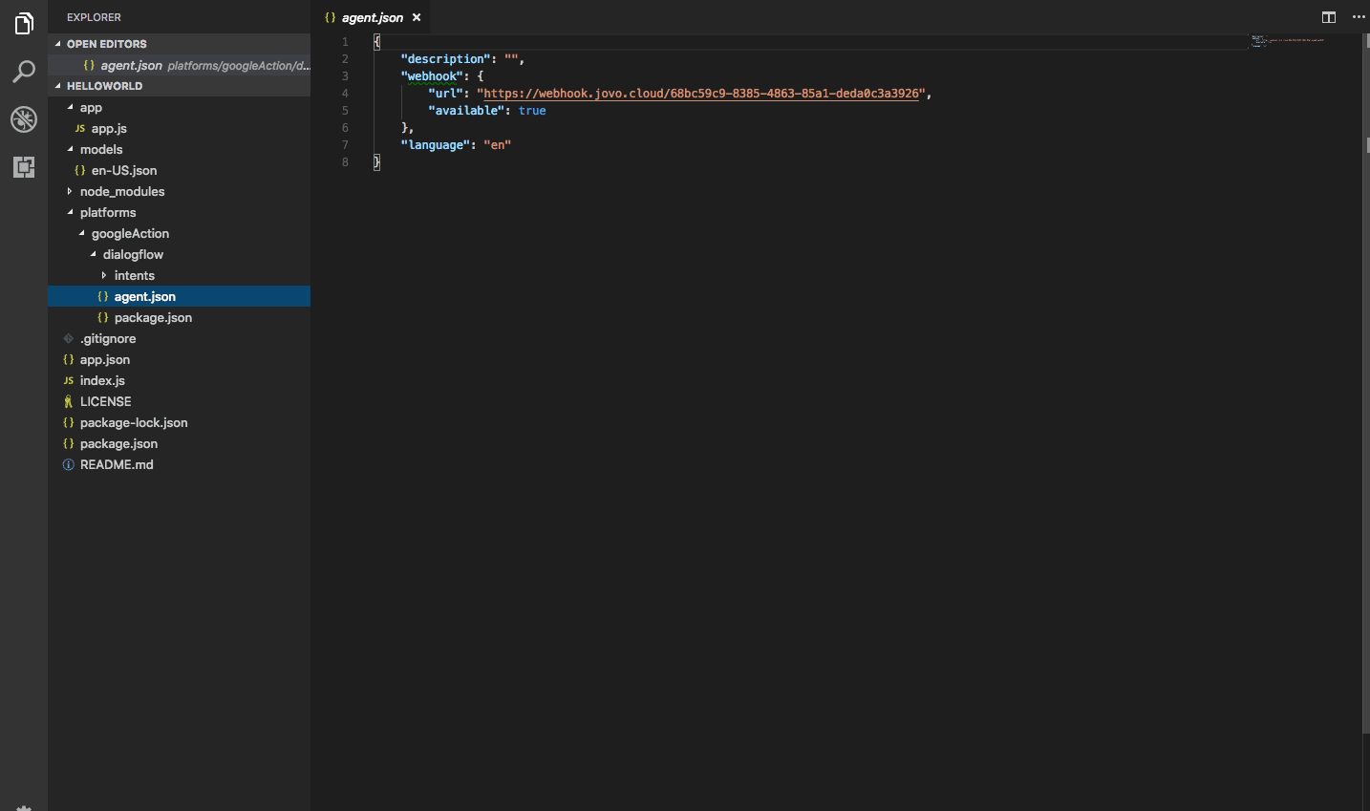Screen dimensions: 1370x811
Task: Click line number 8 in the gutter
Action: tap(345, 162)
